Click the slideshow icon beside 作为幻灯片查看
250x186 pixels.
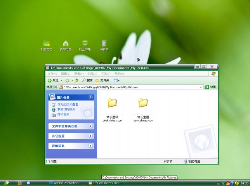(54, 105)
